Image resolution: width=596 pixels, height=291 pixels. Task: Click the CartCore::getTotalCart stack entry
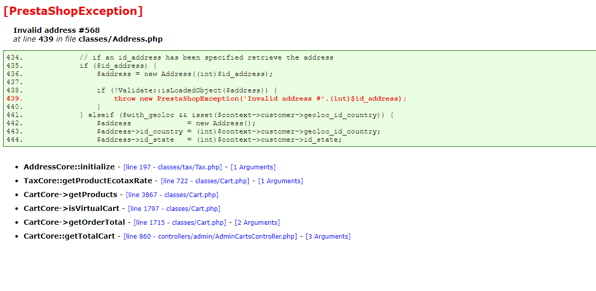[x=69, y=236]
